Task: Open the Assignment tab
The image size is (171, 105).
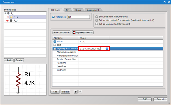Action: [x=93, y=10]
